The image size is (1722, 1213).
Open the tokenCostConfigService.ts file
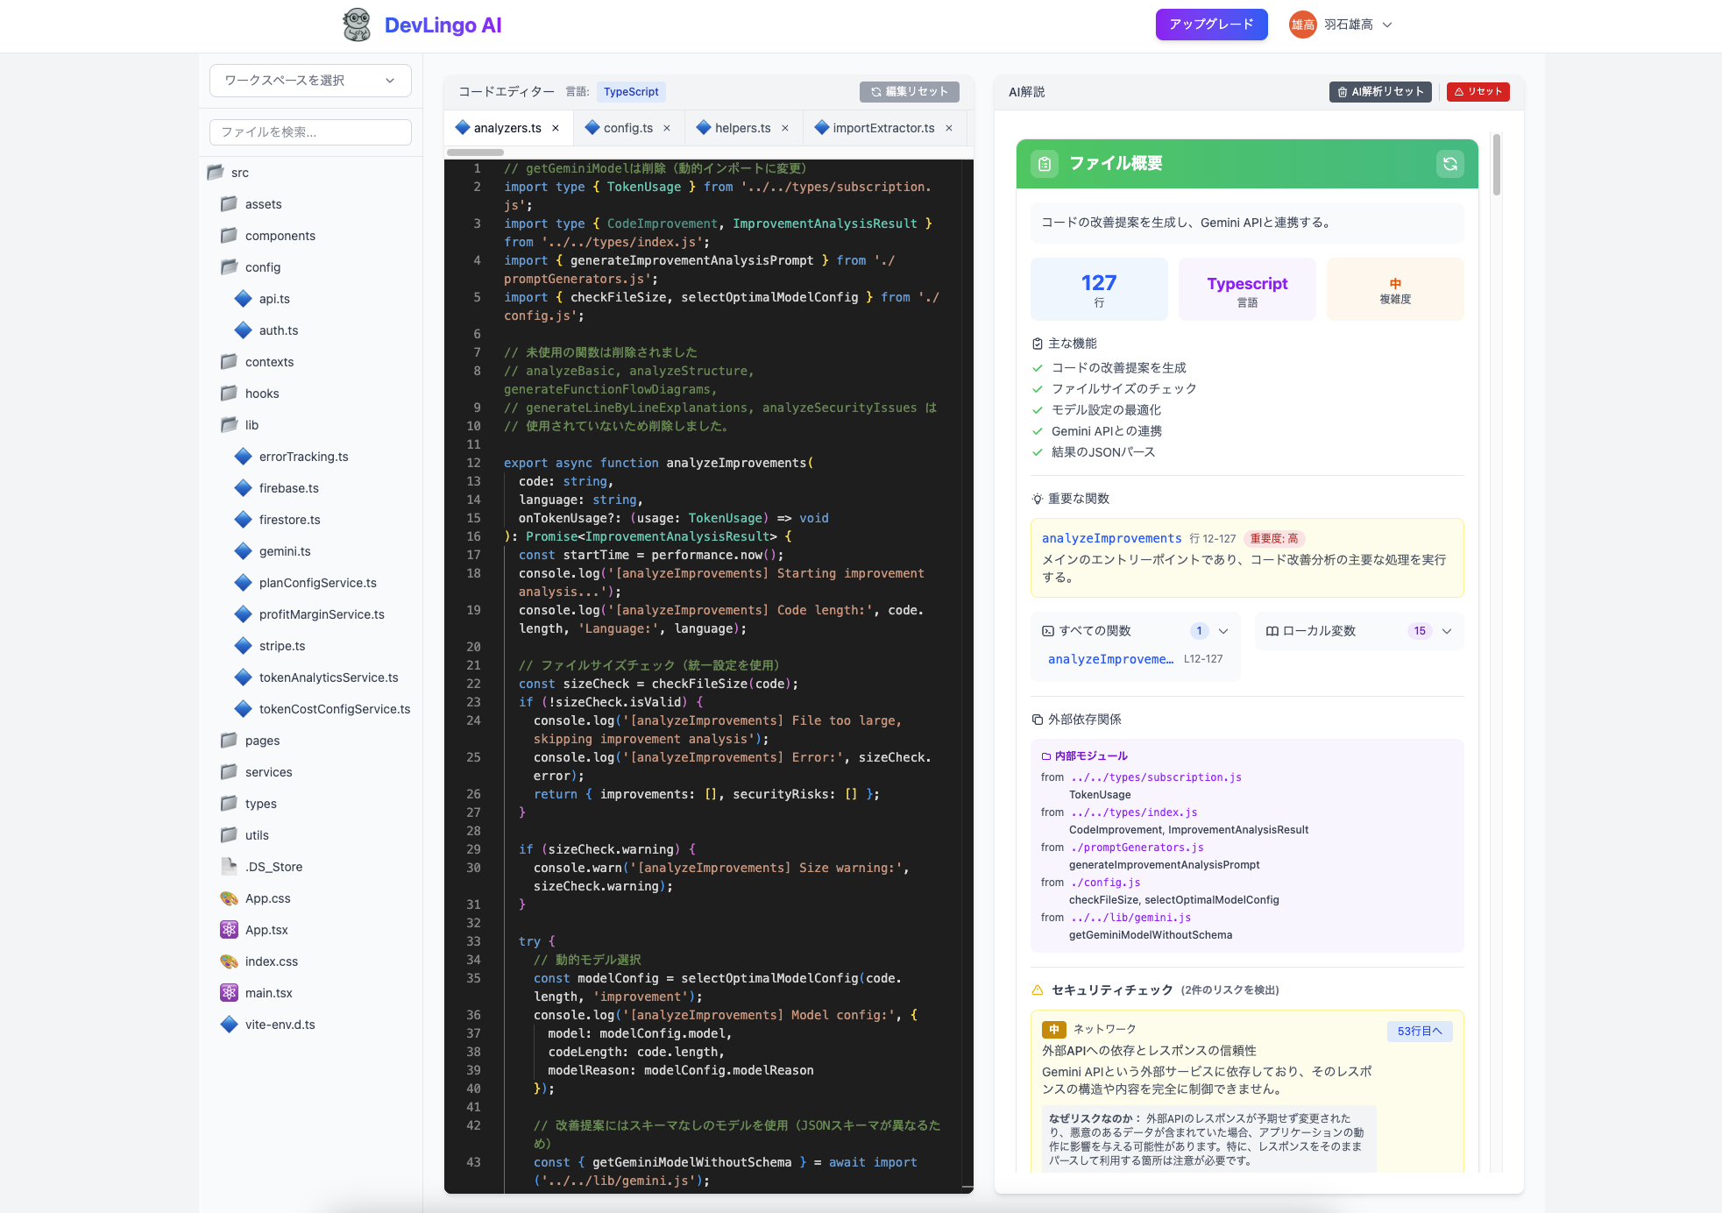[335, 708]
